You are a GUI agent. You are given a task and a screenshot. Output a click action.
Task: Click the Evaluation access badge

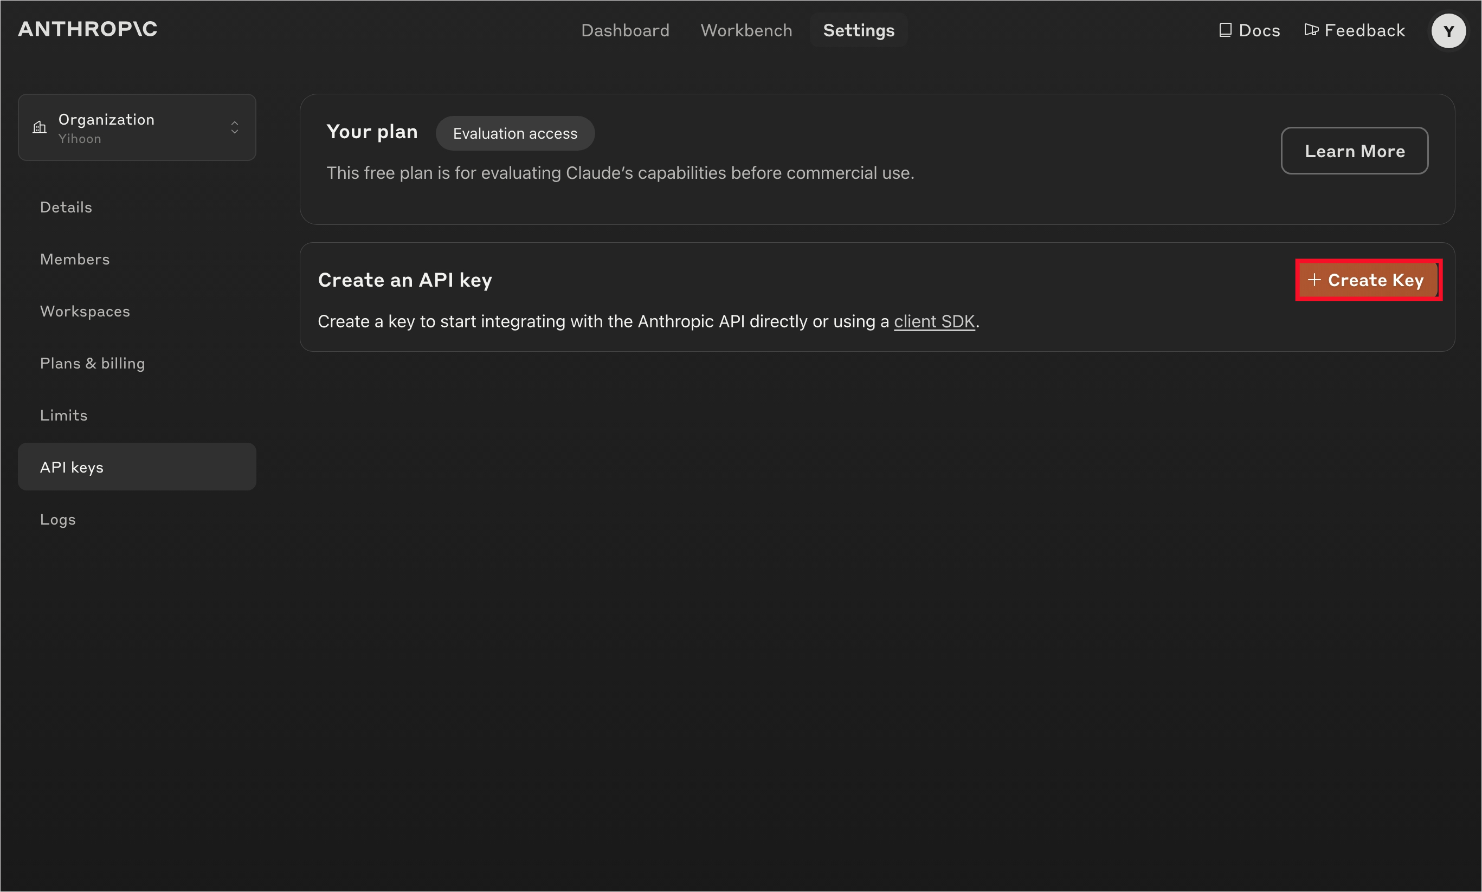tap(514, 133)
